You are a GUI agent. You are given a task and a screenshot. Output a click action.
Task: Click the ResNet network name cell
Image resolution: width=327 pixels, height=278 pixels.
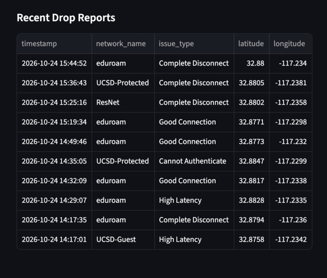(123, 102)
